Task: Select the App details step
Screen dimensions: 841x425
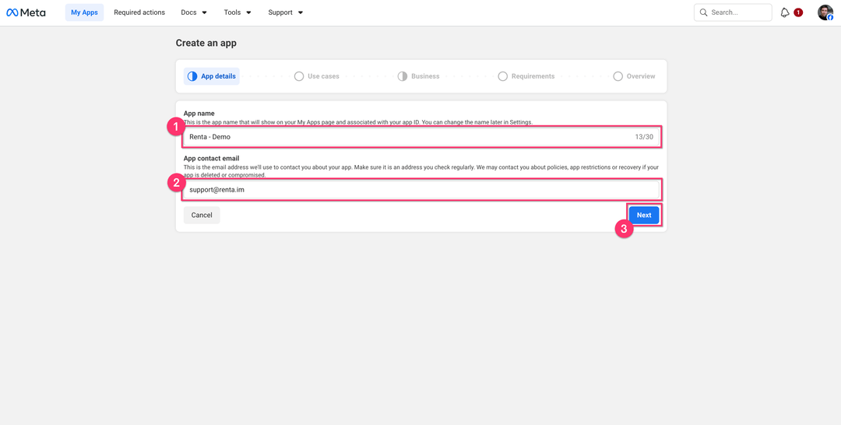Action: pos(211,76)
